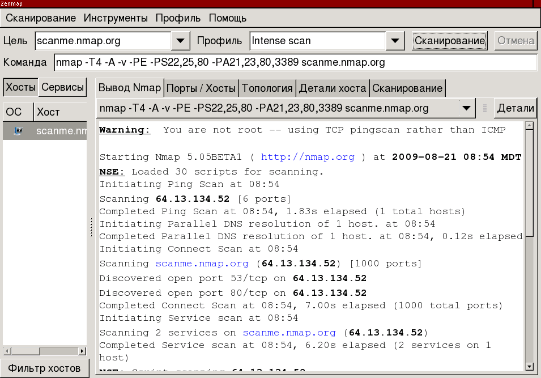This screenshot has height=378, width=541.
Task: Click 'Initiating Service scan at 08:54' line
Action: pyautogui.click(x=198, y=318)
